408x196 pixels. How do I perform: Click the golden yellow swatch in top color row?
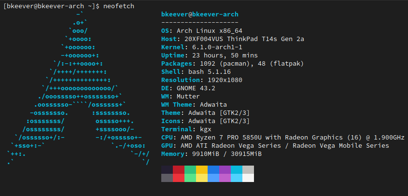(202, 170)
